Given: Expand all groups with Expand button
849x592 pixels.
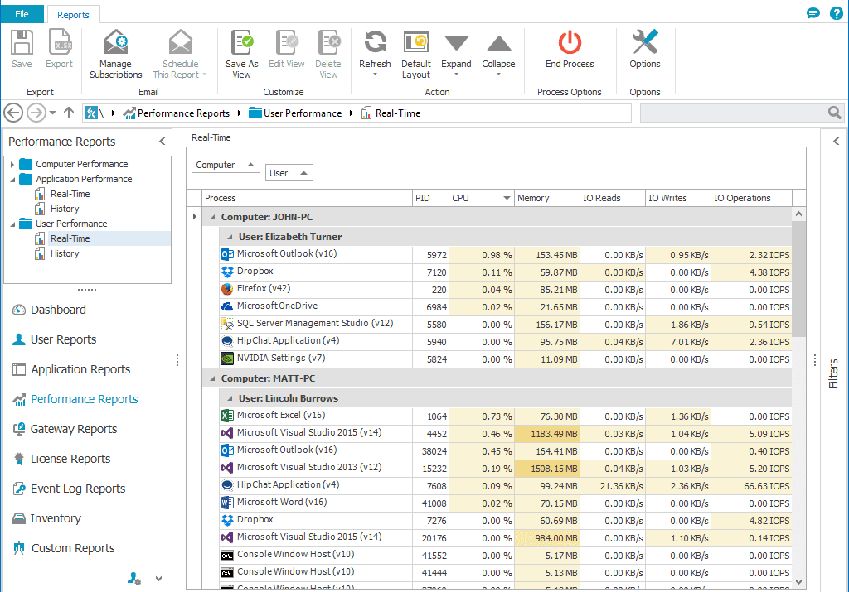Looking at the screenshot, I should [456, 53].
